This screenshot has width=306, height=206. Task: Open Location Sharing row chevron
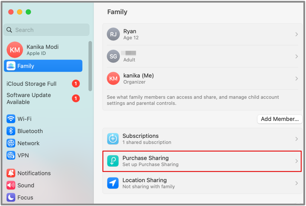coord(296,183)
